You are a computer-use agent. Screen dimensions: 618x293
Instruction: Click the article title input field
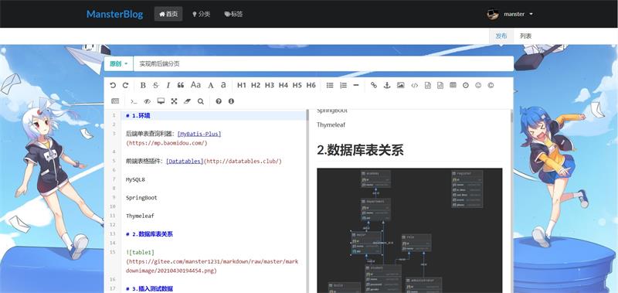click(323, 64)
